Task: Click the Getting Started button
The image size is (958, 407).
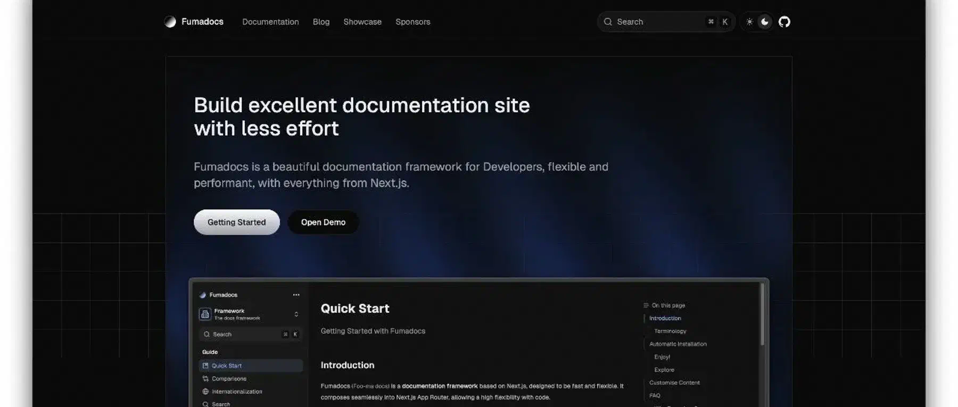Action: tap(236, 222)
